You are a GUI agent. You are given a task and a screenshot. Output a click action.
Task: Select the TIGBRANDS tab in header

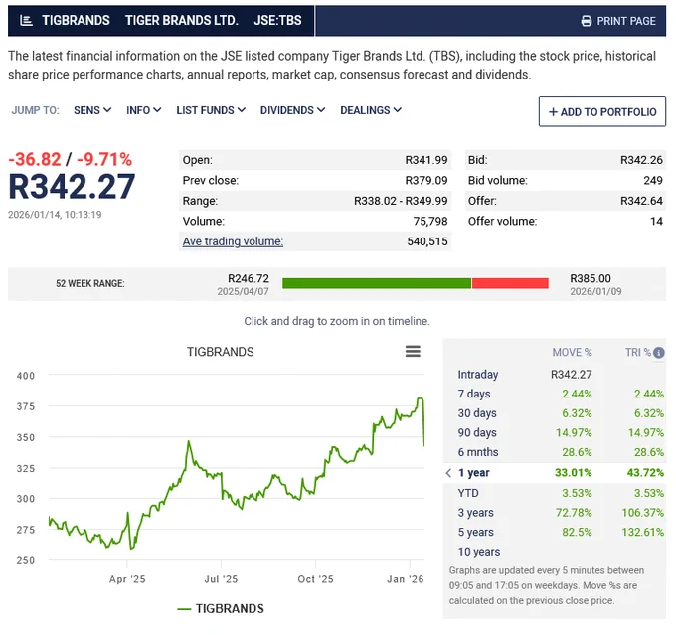[76, 20]
